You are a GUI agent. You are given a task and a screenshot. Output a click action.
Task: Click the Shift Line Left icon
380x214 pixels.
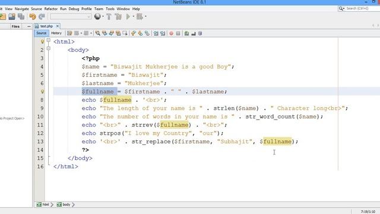point(156,33)
